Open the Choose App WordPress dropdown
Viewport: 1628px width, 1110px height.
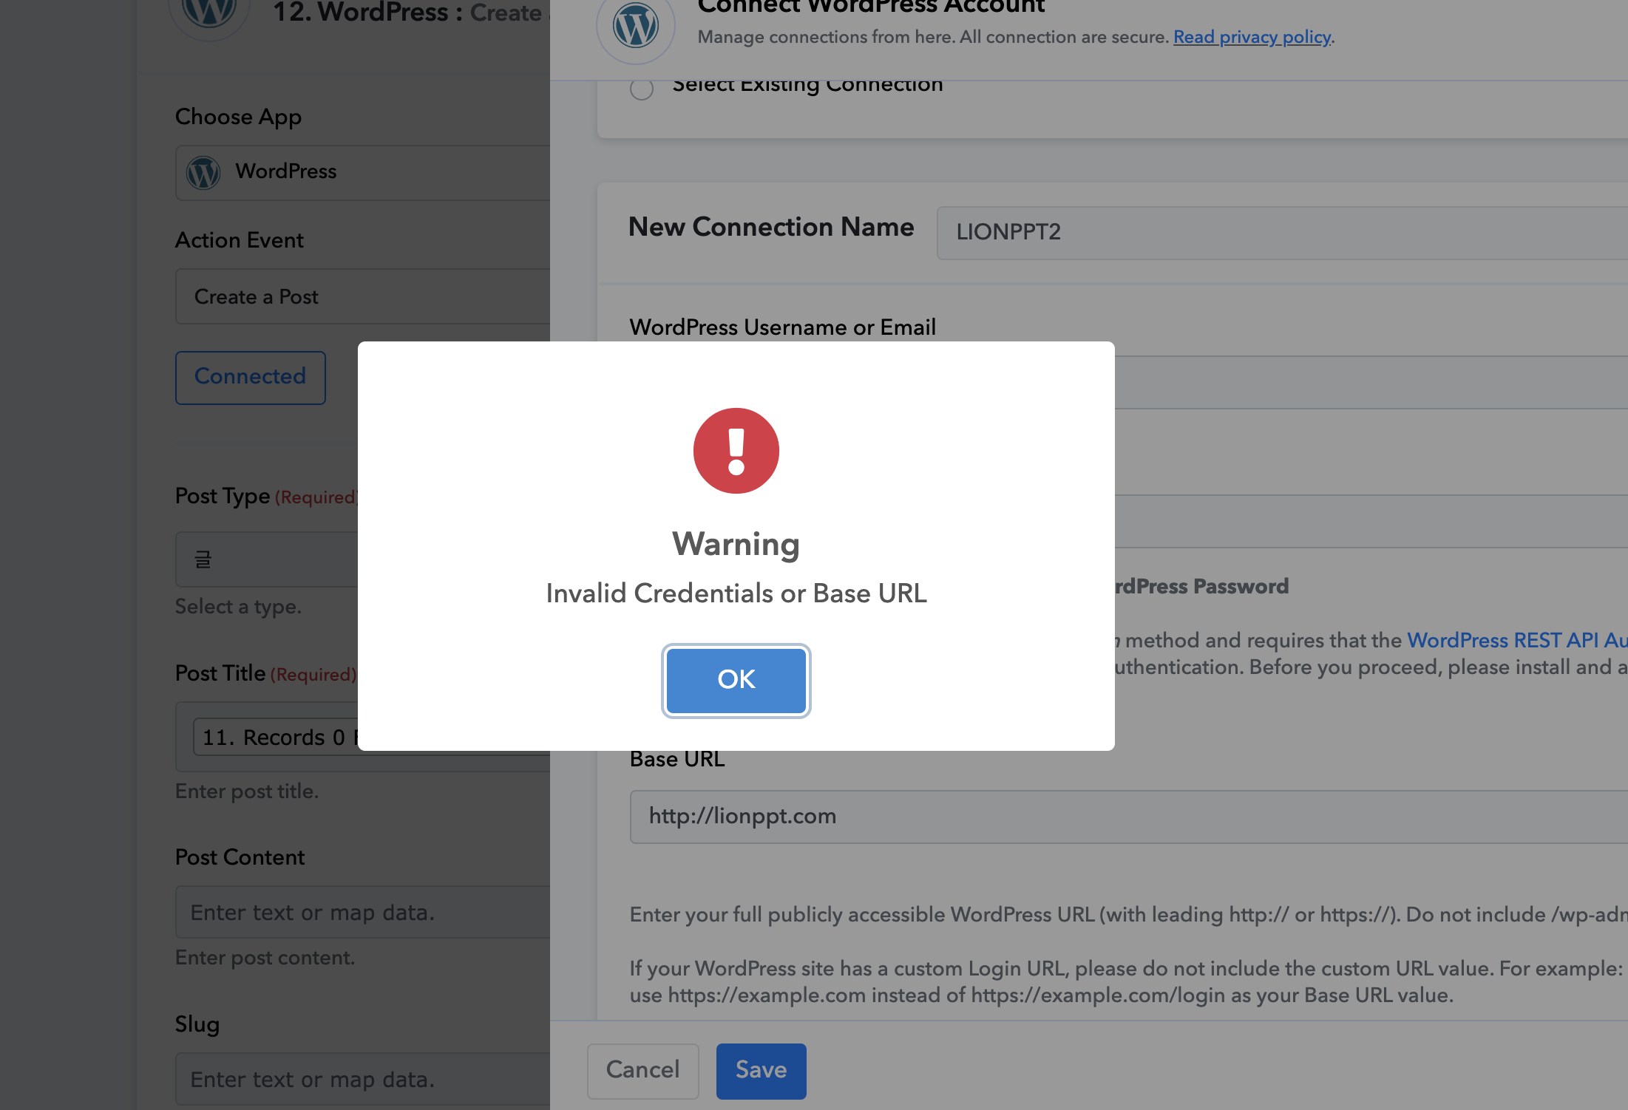[362, 173]
